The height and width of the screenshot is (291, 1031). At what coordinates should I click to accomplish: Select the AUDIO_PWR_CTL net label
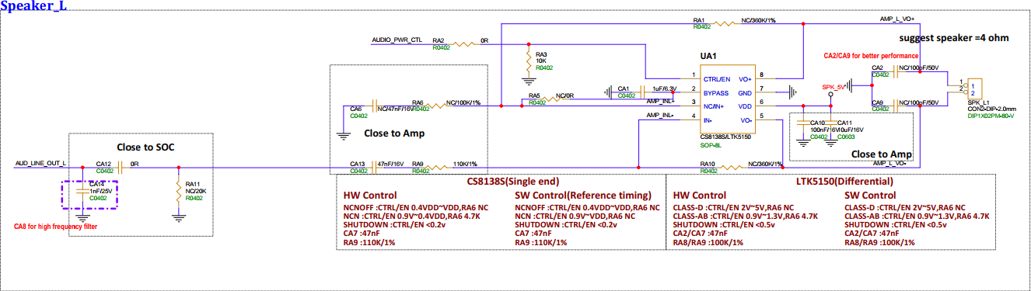[x=398, y=39]
